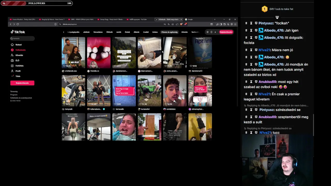
Task: Select the Dráma category tab
Action: pyautogui.click(x=155, y=32)
